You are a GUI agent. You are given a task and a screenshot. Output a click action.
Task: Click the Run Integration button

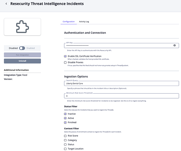[22, 55]
